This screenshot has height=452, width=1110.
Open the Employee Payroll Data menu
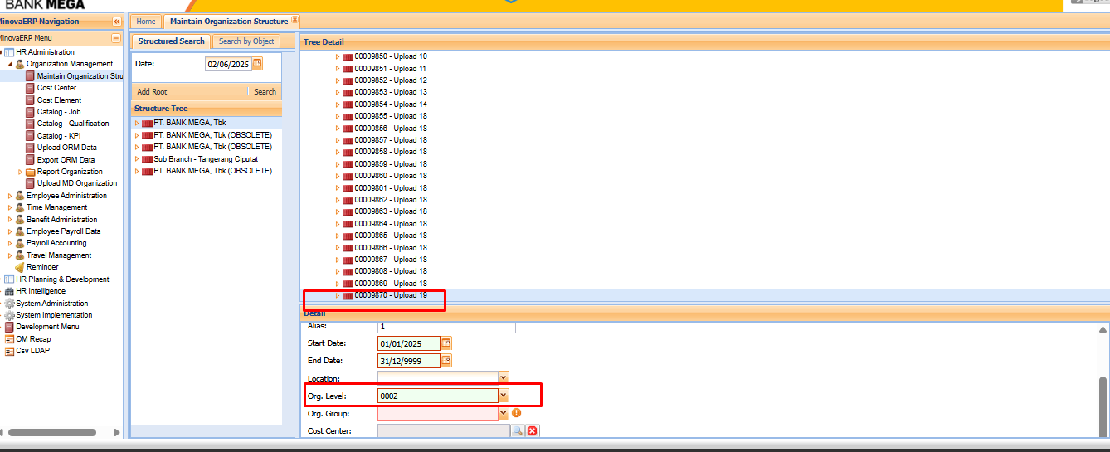point(63,231)
